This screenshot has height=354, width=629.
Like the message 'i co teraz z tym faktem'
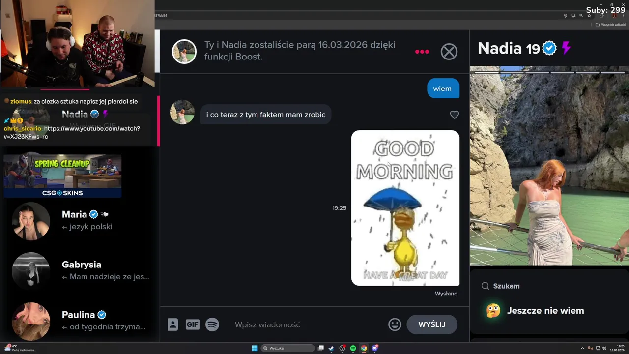click(455, 115)
